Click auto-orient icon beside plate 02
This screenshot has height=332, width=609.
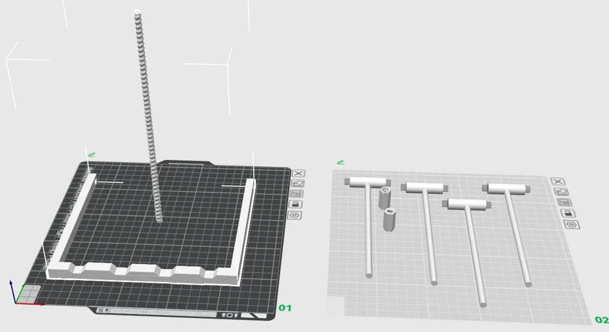pyautogui.click(x=558, y=192)
